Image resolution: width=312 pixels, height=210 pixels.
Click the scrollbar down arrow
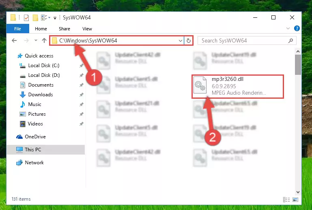pos(298,192)
